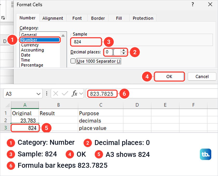Select column E header

pos(165,105)
